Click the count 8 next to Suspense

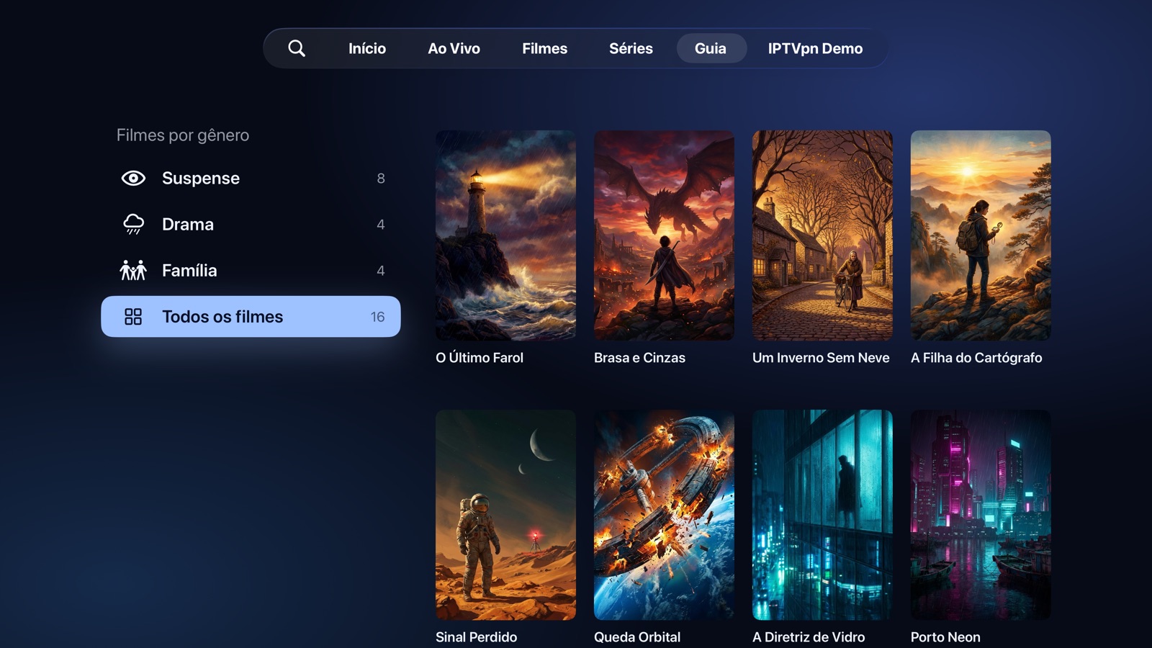[x=381, y=179]
